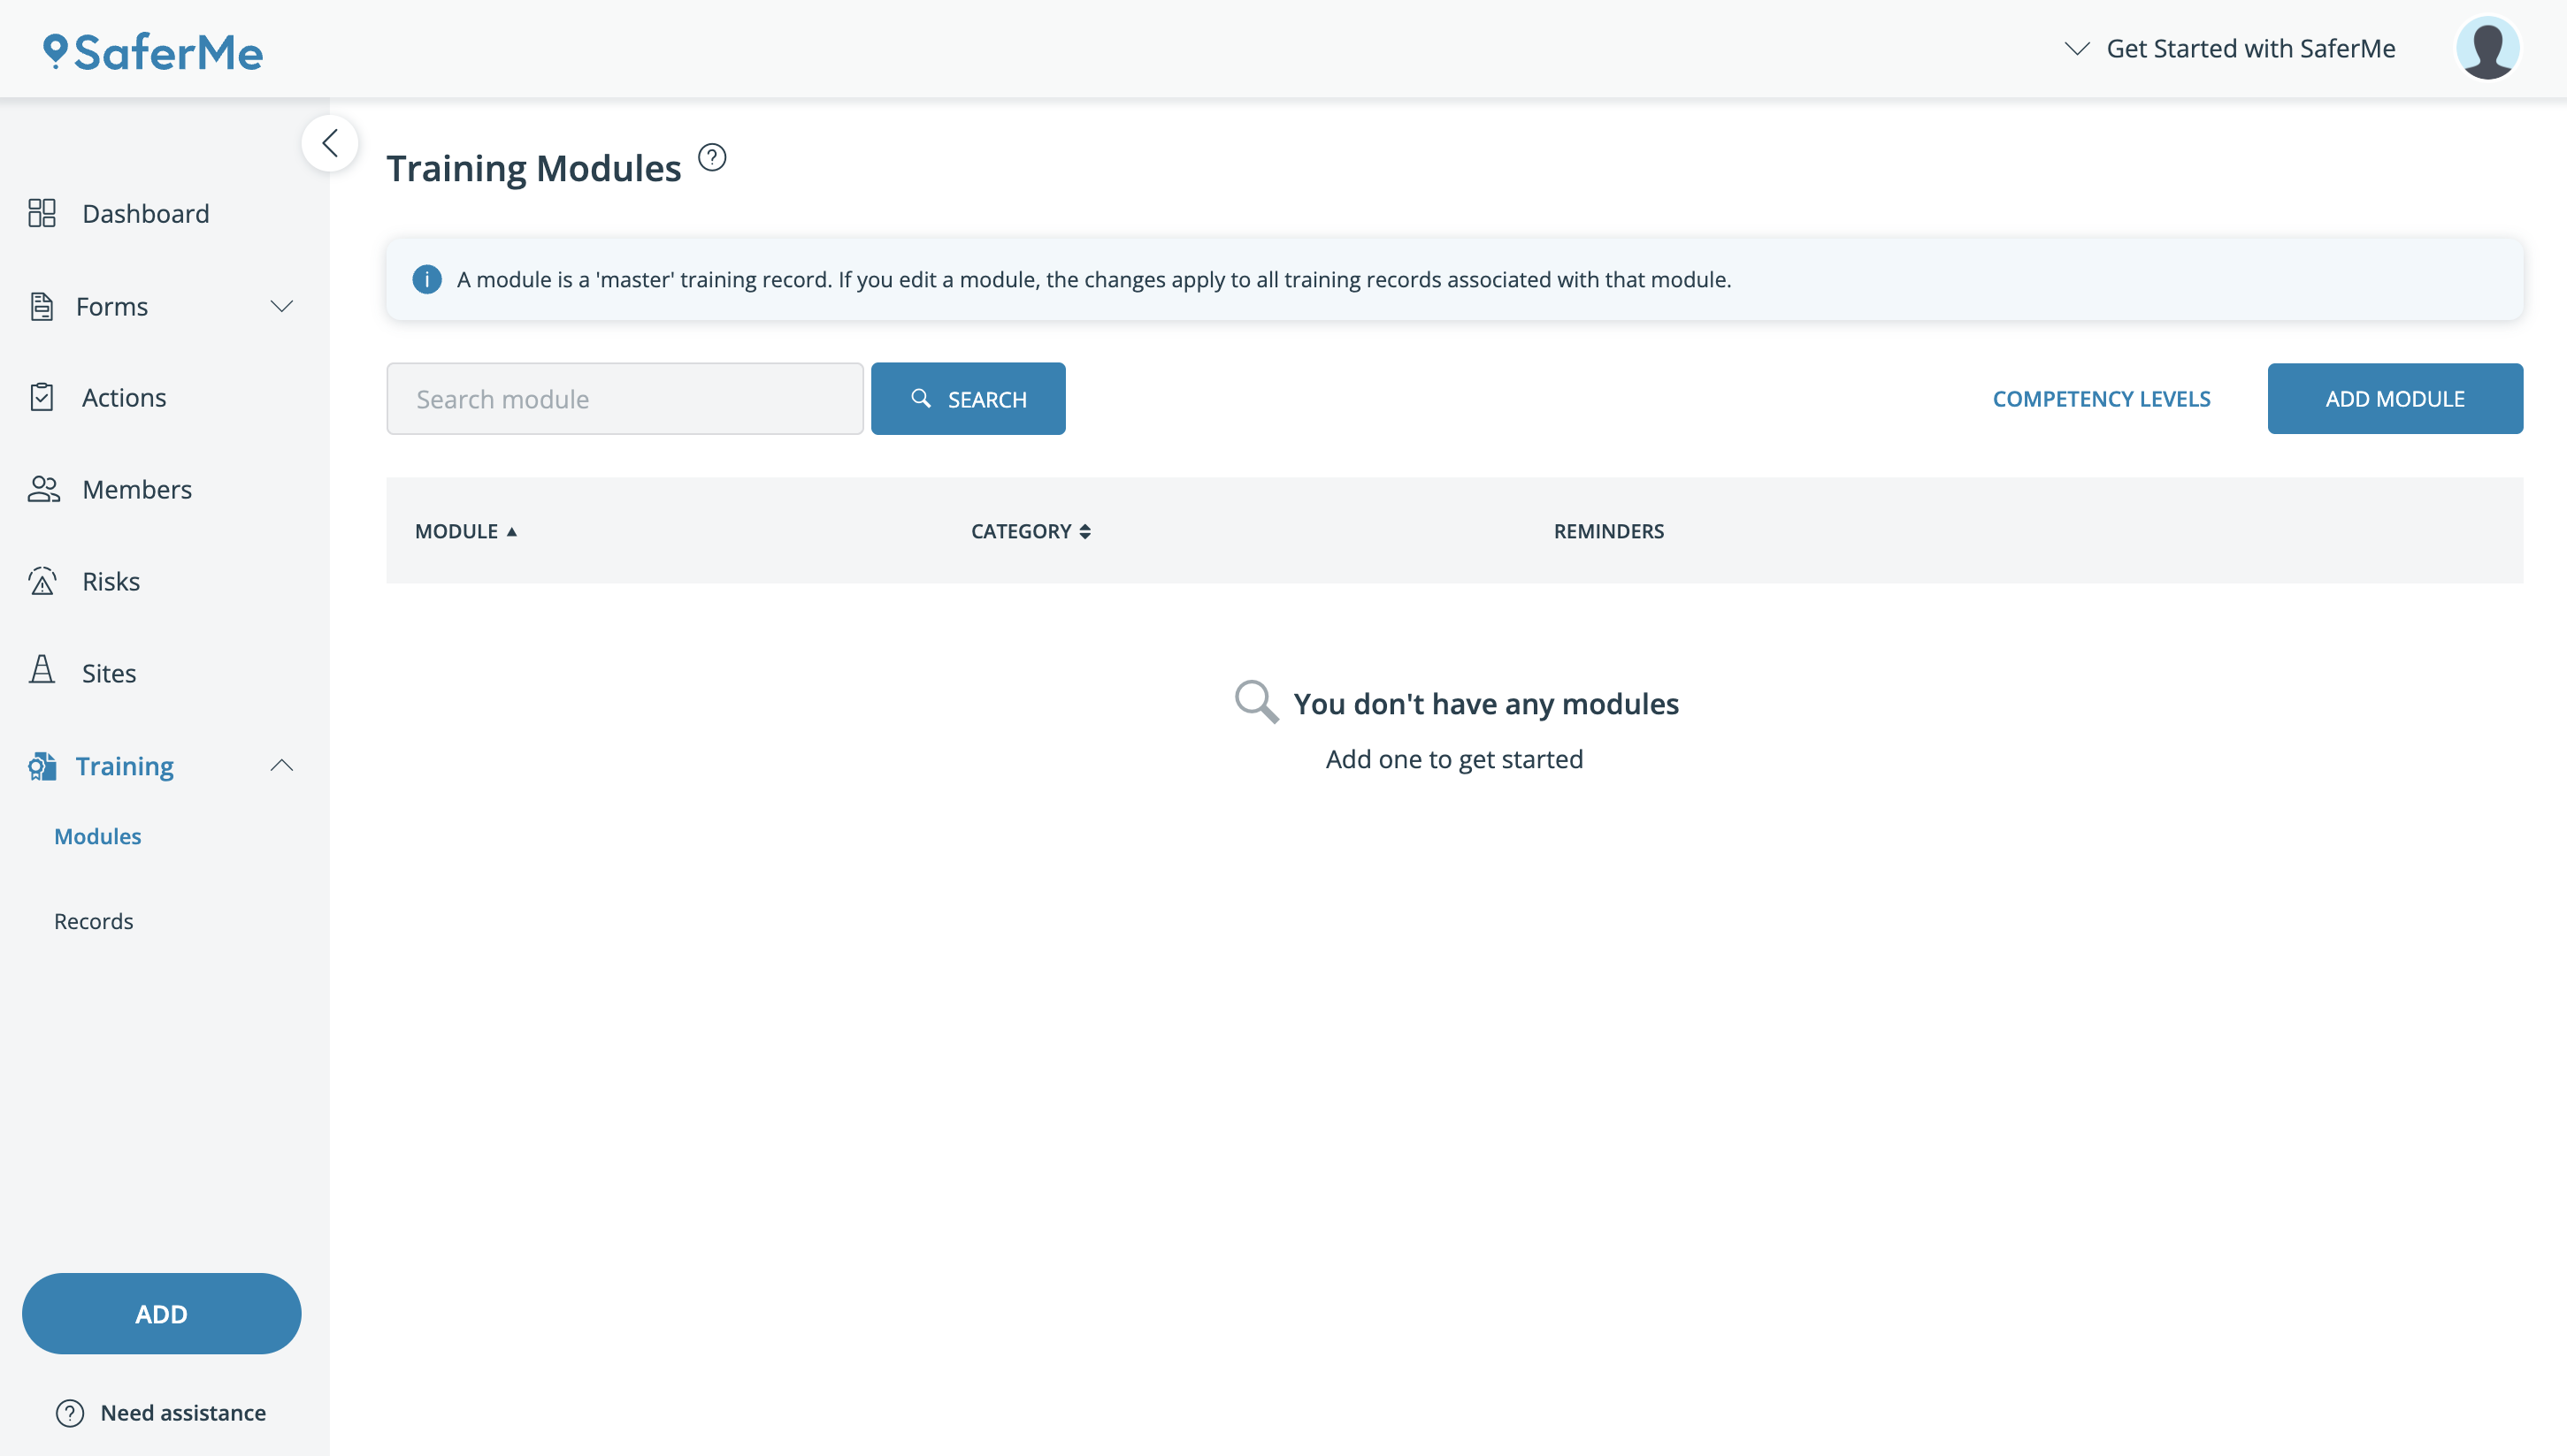This screenshot has height=1456, width=2567.
Task: Open the Competency Levels link
Action: (2101, 398)
